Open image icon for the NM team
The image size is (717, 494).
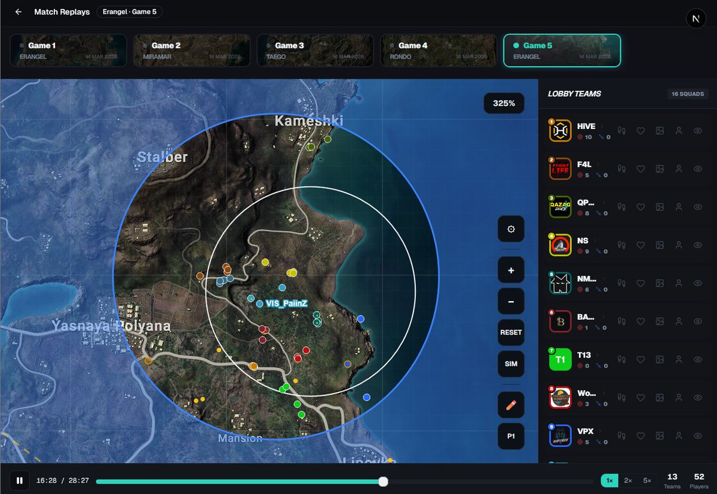[660, 284]
